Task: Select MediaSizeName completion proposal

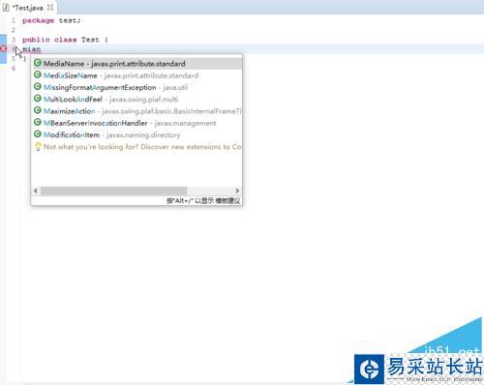Action: [x=136, y=75]
